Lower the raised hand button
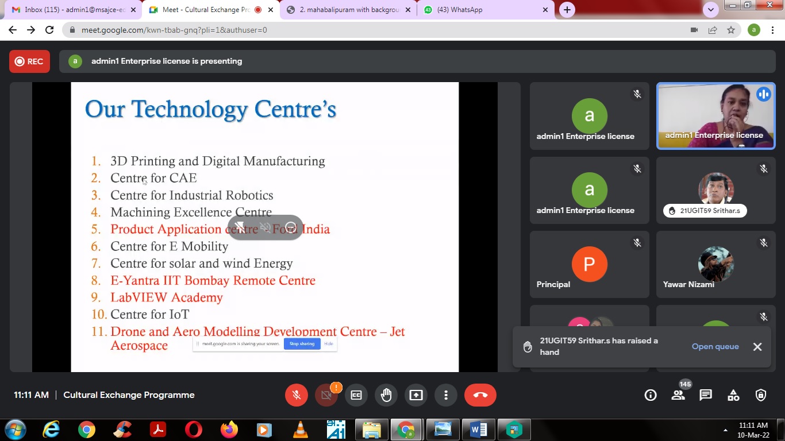 coord(386,395)
